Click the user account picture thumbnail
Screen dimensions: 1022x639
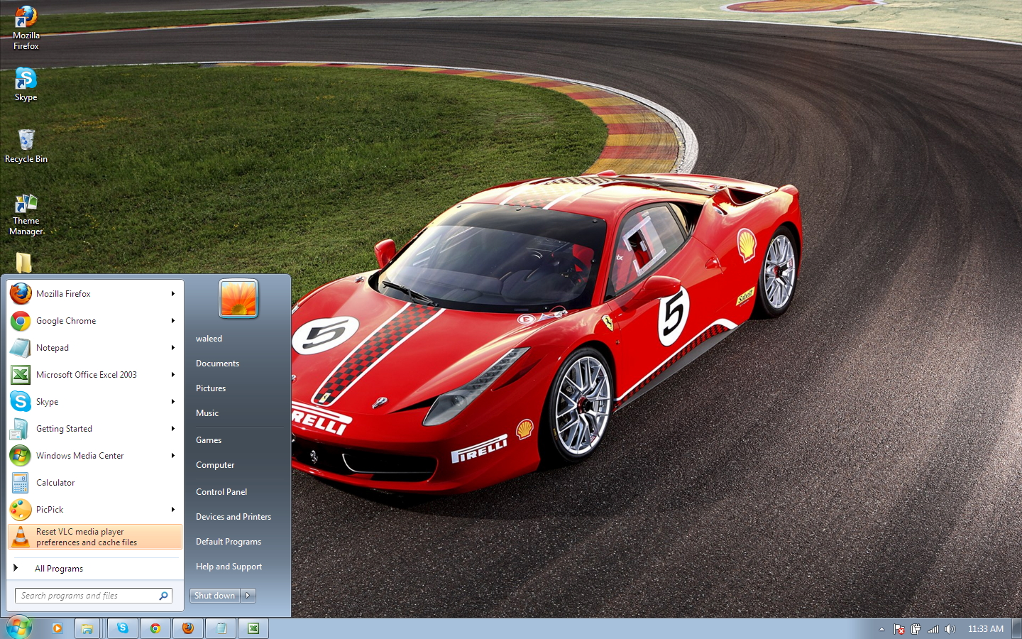238,298
